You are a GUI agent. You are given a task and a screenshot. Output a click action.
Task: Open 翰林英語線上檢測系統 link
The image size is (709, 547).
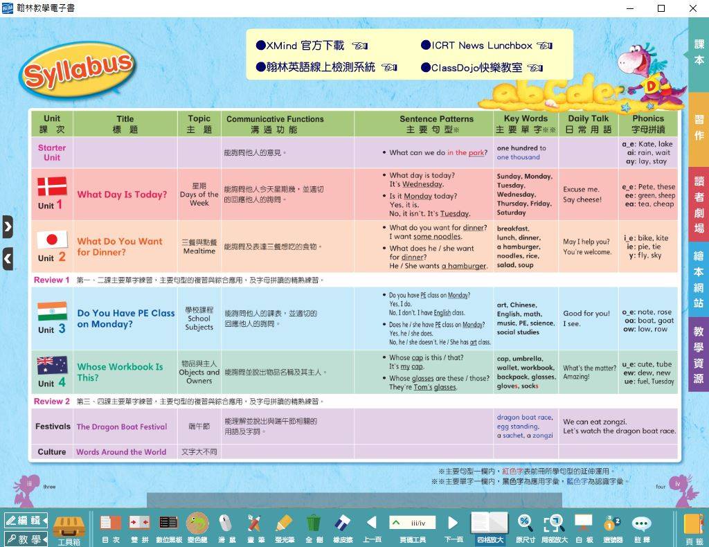click(x=316, y=67)
